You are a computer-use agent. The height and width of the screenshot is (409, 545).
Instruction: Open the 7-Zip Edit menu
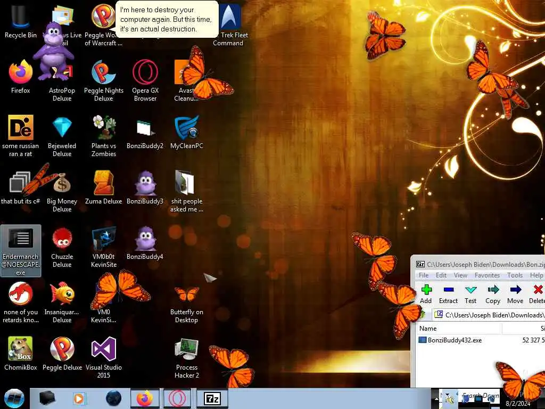pyautogui.click(x=441, y=275)
